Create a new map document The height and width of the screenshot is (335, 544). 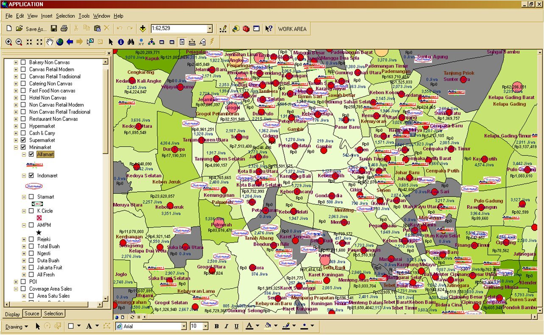click(9, 29)
